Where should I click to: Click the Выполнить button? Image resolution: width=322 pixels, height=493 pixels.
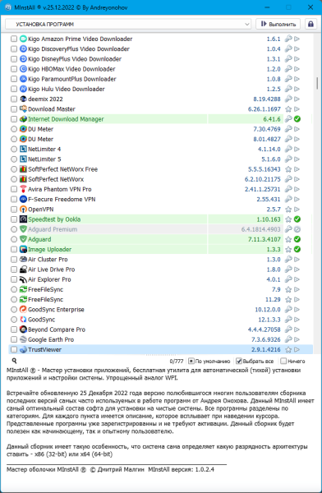click(x=278, y=24)
